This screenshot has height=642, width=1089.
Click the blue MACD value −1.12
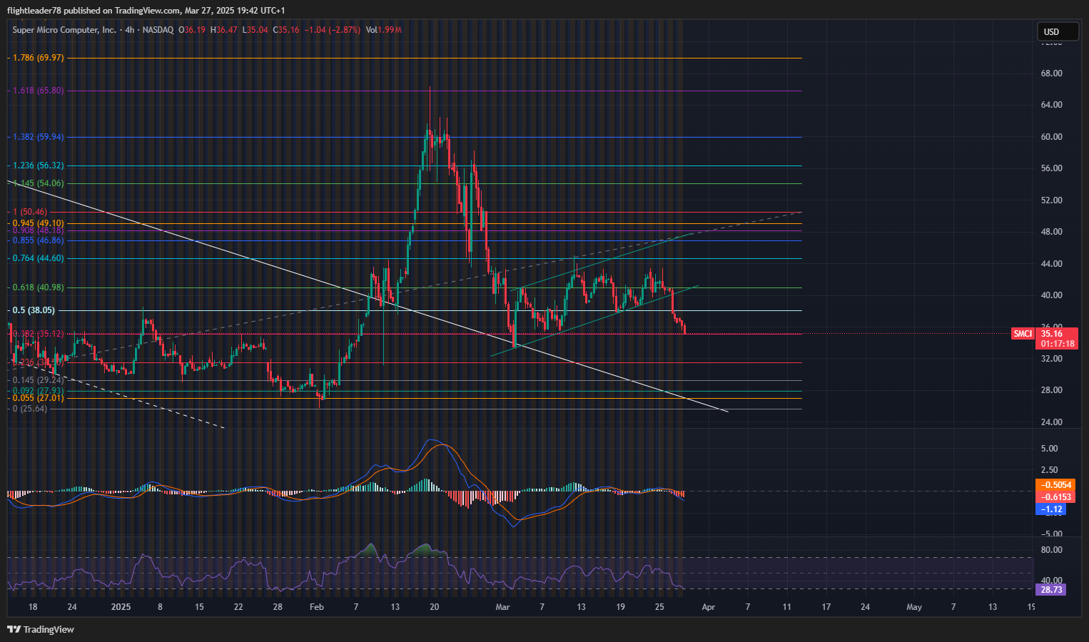[1050, 509]
